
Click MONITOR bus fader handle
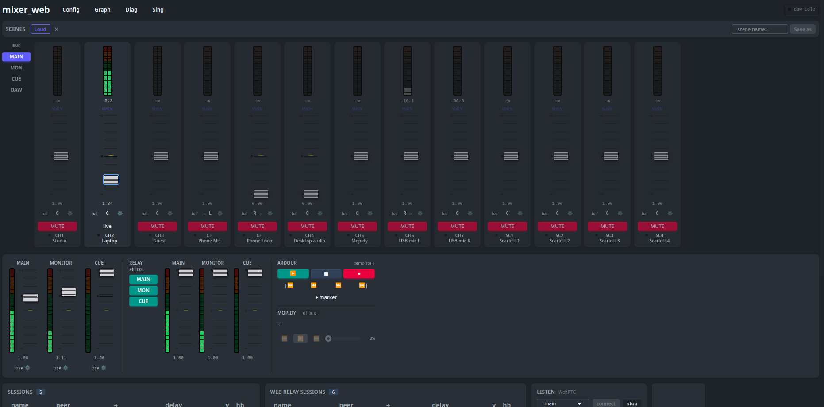[69, 292]
